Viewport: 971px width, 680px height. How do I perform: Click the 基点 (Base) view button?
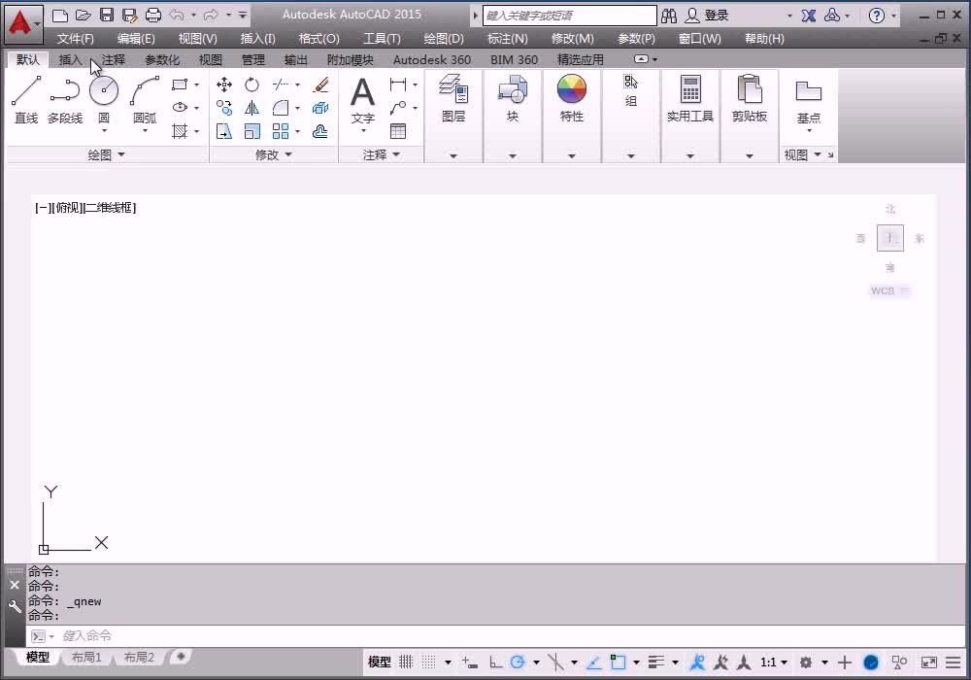809,100
